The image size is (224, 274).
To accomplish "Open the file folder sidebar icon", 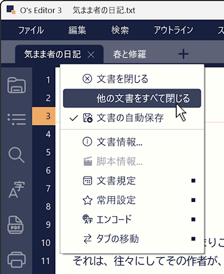I will coord(16,85).
